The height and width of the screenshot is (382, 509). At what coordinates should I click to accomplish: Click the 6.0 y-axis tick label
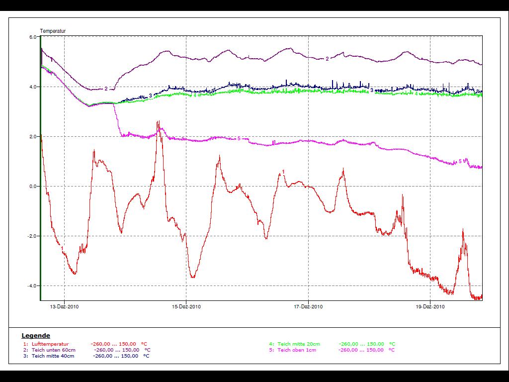pyautogui.click(x=33, y=37)
